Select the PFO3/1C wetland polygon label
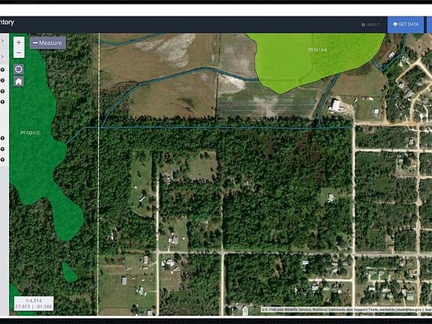The height and width of the screenshot is (324, 432). click(30, 133)
